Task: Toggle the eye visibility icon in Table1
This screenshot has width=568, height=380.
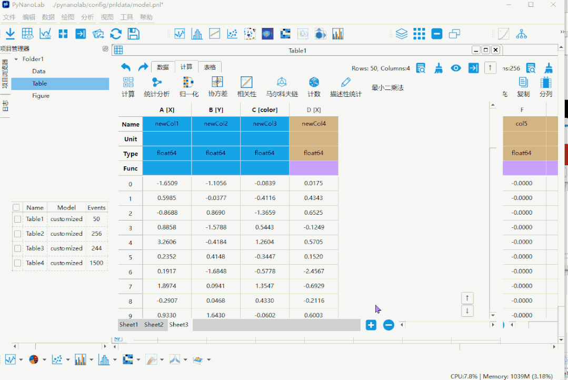Action: 456,68
